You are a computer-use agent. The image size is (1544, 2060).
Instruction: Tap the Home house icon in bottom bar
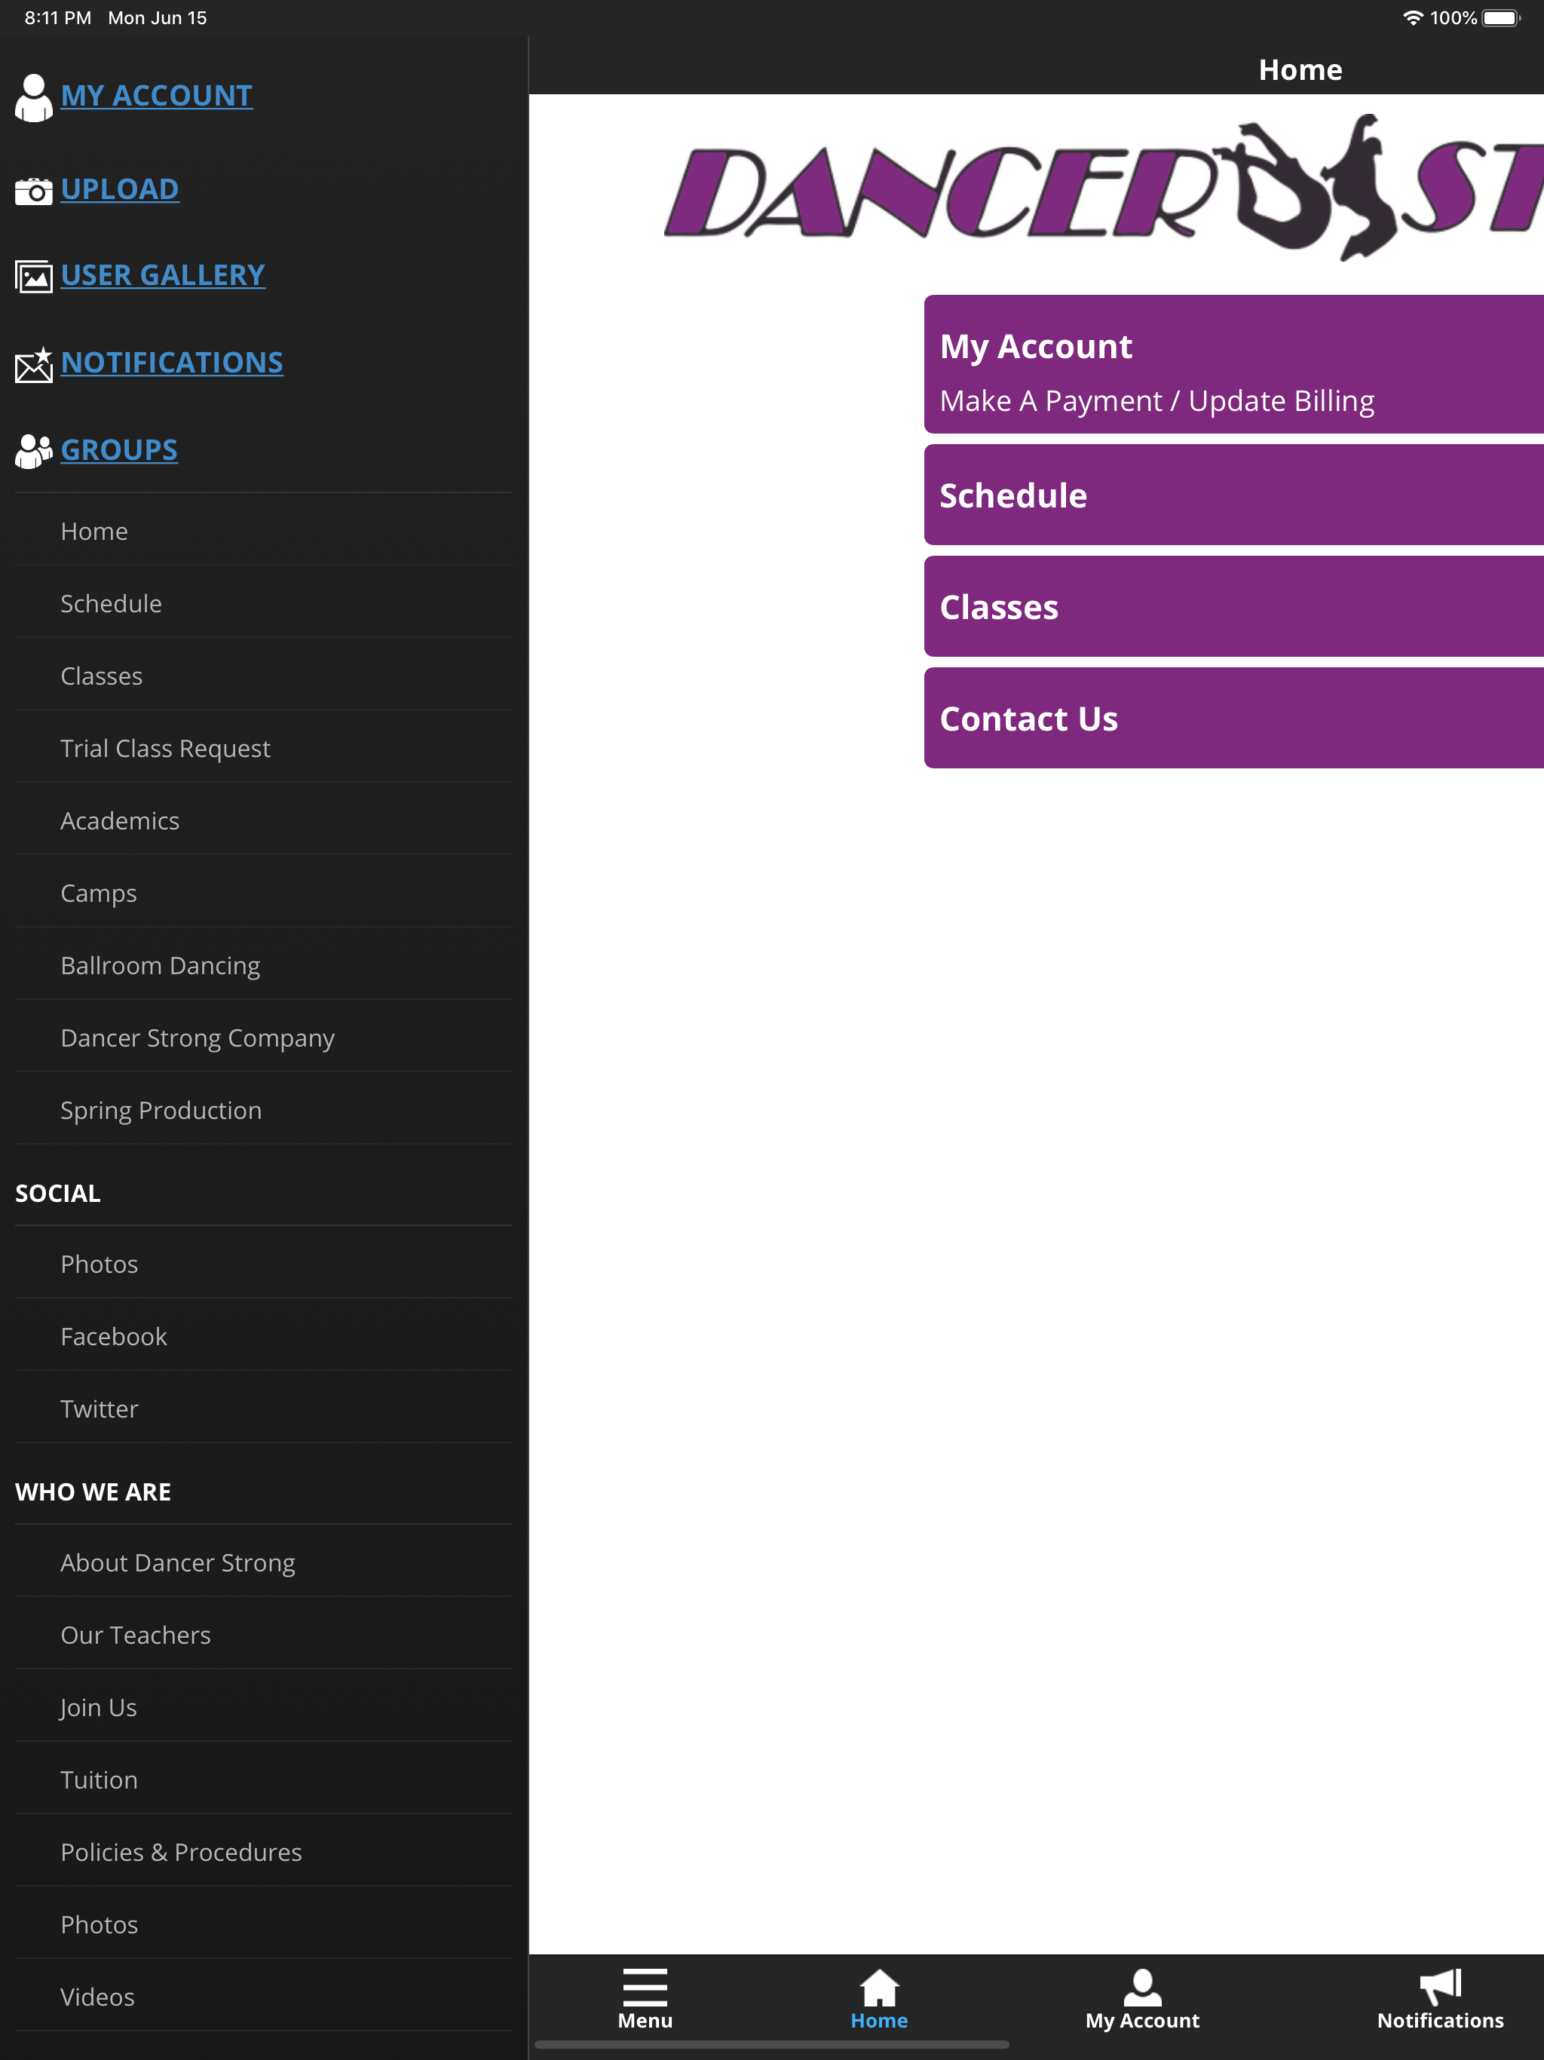[878, 1986]
